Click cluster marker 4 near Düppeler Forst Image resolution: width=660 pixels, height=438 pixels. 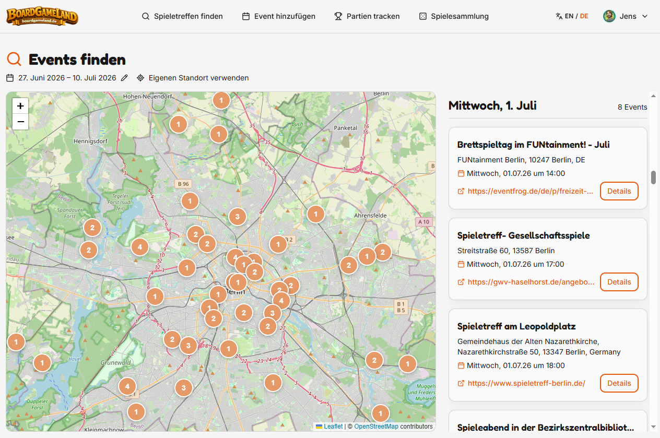click(127, 387)
